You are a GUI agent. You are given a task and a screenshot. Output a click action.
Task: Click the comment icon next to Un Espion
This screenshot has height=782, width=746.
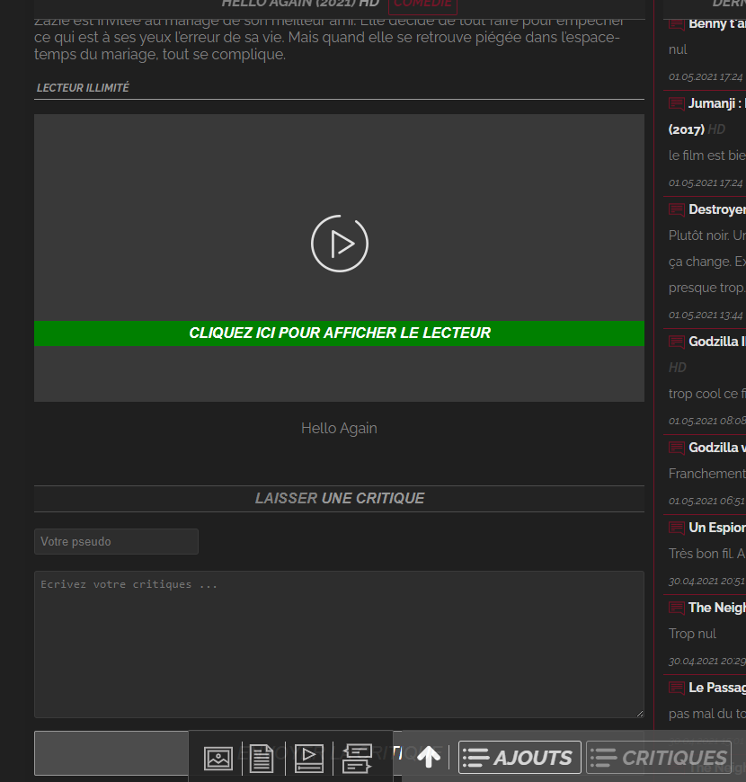[677, 529]
